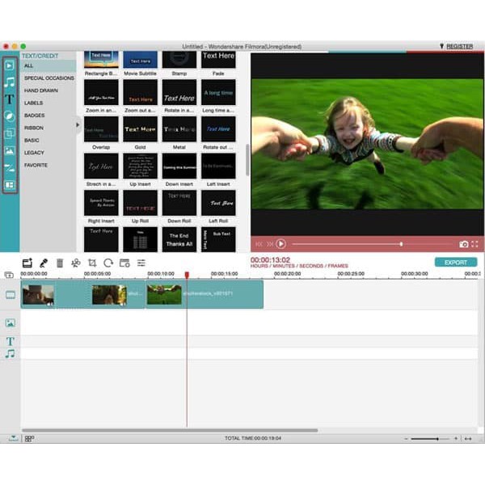Viewport: 485px width, 485px height.
Task: Open the Media library sidebar icon
Action: [x=10, y=65]
